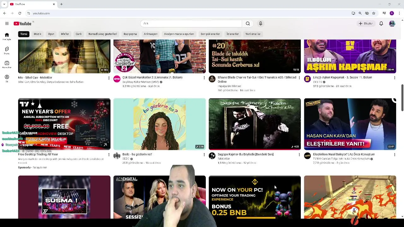Screen dimensions: 404x227
Task: Open the Free Desktop Trading All Year link
Action: 38,154
